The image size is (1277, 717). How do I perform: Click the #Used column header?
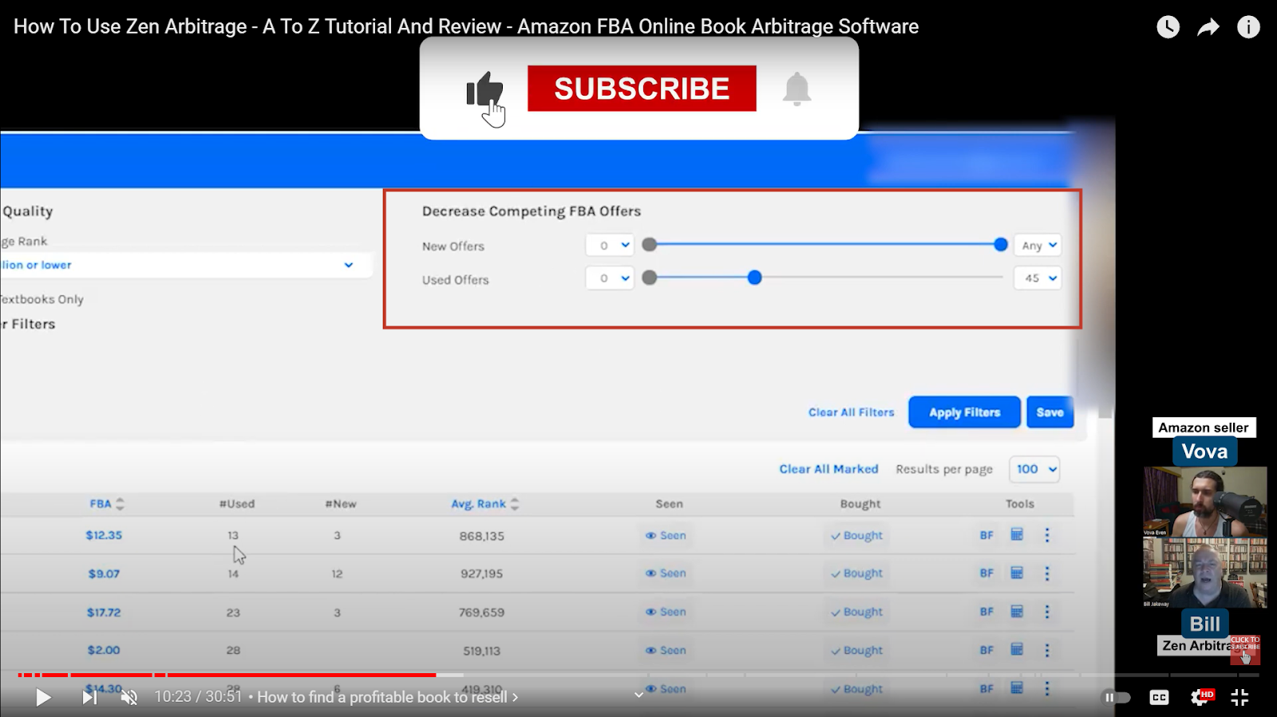[237, 504]
